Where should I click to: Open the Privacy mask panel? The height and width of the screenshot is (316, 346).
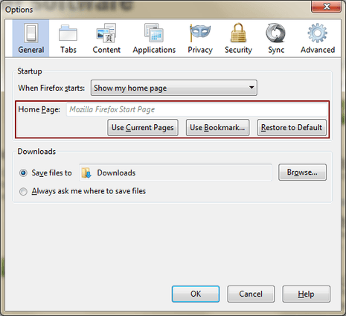pyautogui.click(x=200, y=39)
